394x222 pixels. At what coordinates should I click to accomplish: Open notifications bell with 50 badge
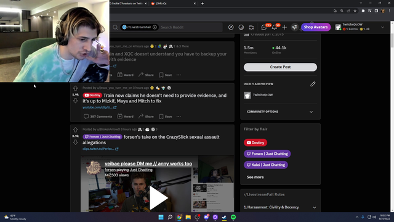(x=275, y=27)
